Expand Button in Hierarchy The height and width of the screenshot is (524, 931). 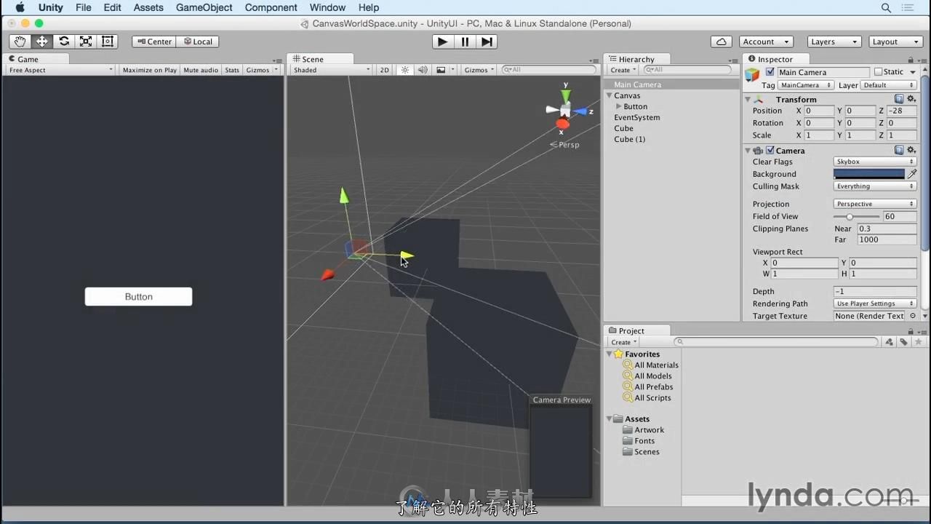pos(619,106)
